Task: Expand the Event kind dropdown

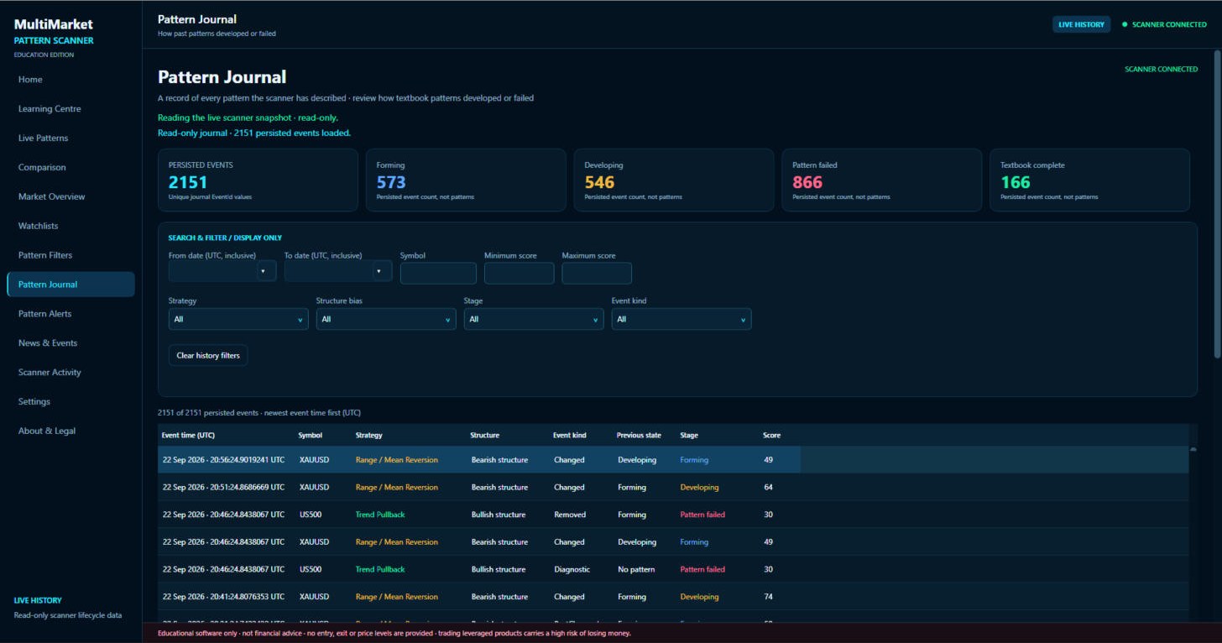Action: pos(681,319)
